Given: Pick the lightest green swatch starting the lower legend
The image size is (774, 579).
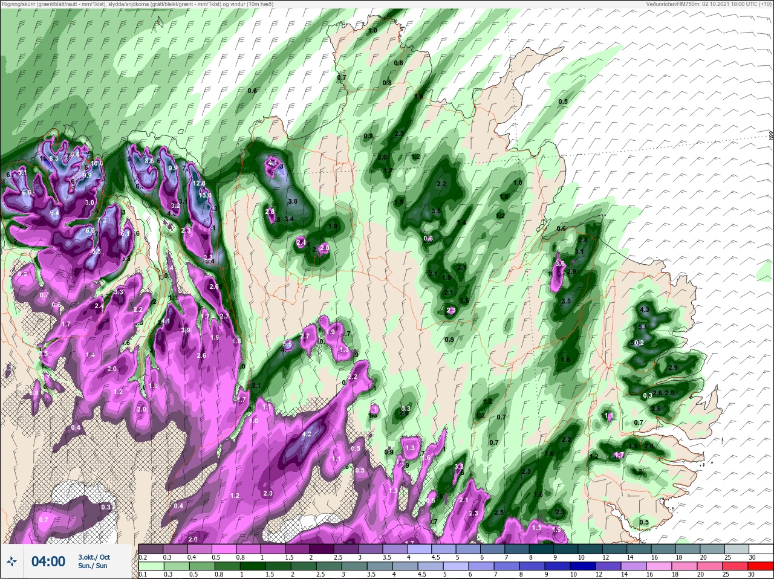Looking at the screenshot, I should coord(150,565).
